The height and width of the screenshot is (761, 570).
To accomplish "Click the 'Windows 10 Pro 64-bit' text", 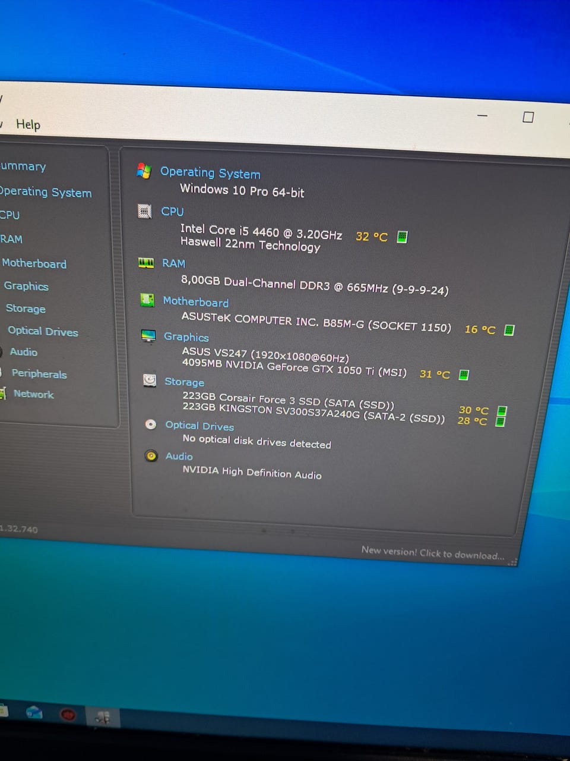I will 242,190.
